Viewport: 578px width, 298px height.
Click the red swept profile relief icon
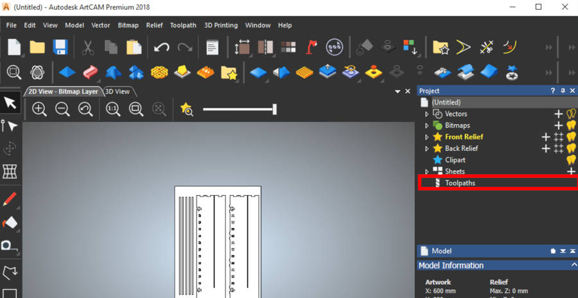pos(90,72)
